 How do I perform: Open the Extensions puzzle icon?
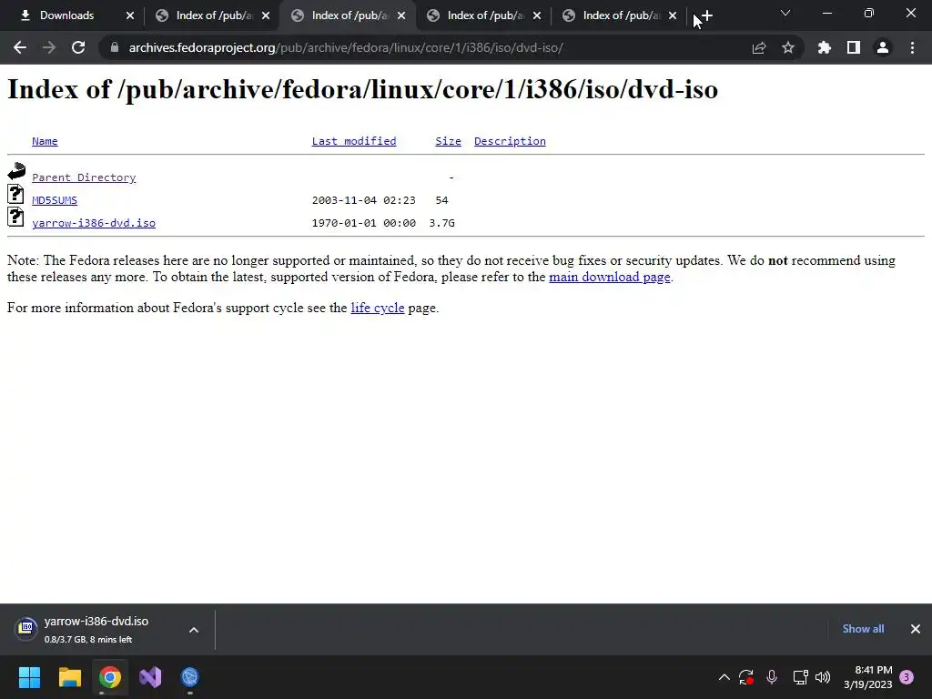tap(825, 47)
